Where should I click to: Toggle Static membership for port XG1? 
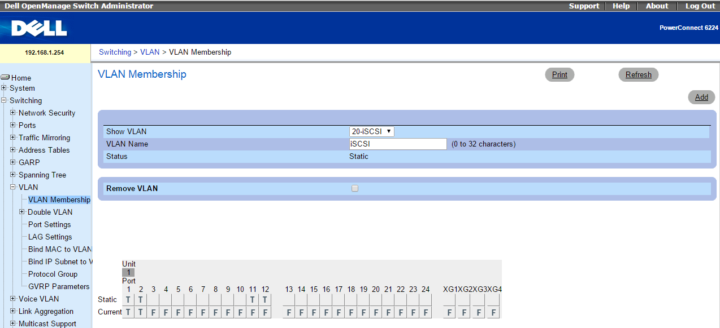(x=449, y=299)
